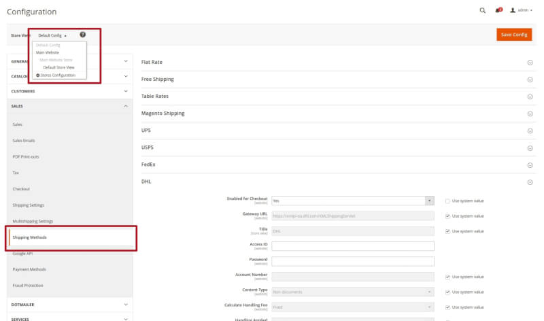The height and width of the screenshot is (321, 544).
Task: Expand the Free Shipping section toggle icon
Action: pos(530,80)
